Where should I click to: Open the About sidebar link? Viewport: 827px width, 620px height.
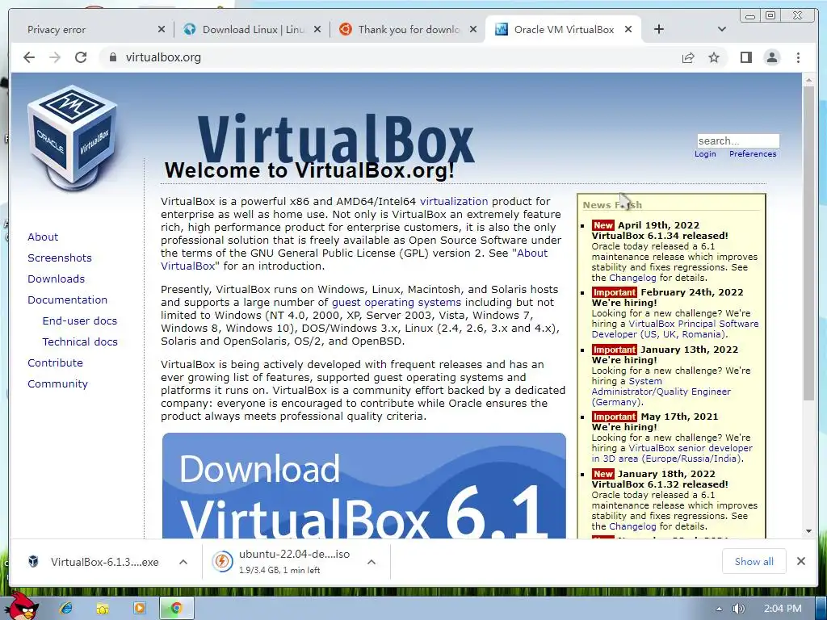click(x=43, y=237)
